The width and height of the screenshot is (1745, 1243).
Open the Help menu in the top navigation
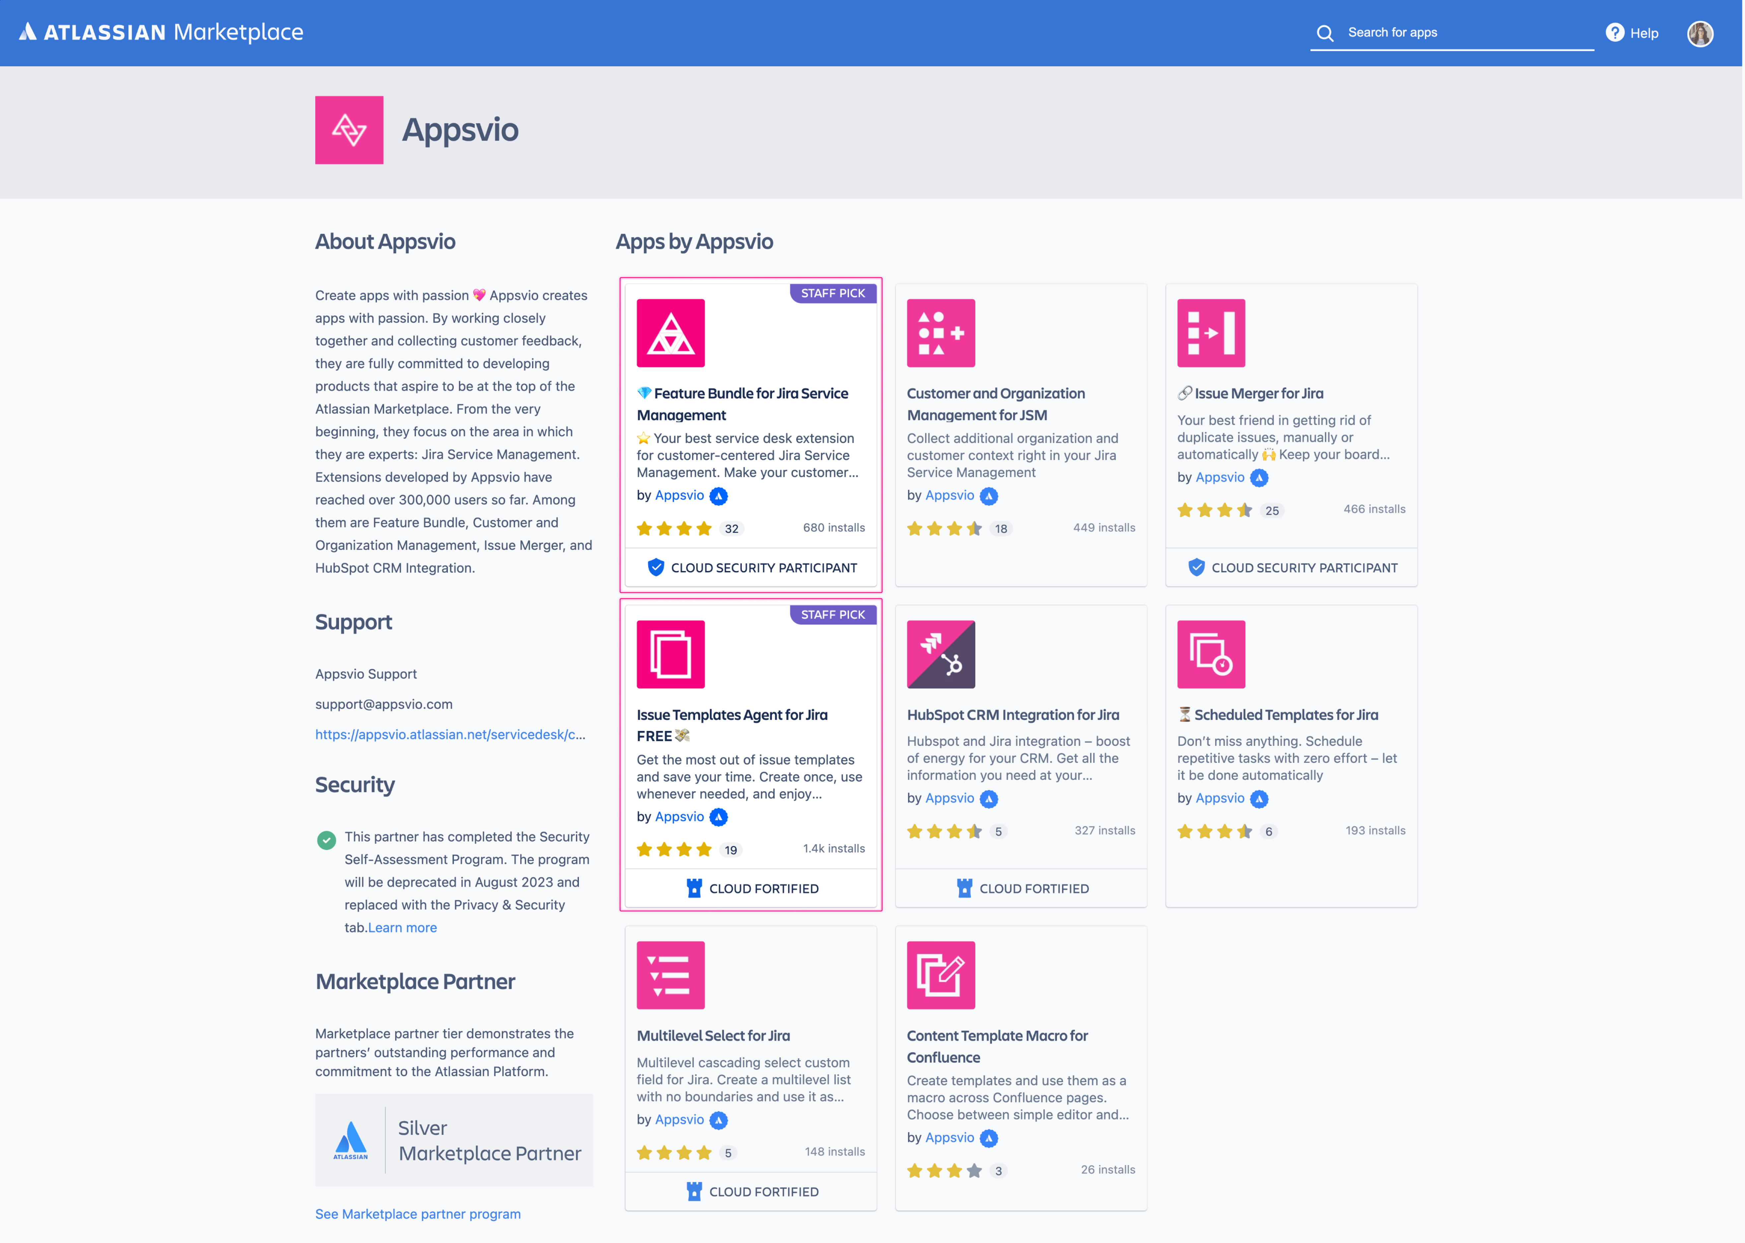coord(1632,32)
